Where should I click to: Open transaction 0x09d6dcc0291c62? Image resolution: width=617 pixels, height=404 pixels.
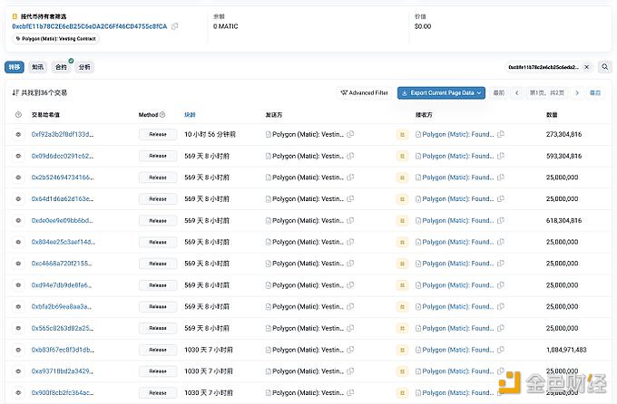tap(63, 156)
